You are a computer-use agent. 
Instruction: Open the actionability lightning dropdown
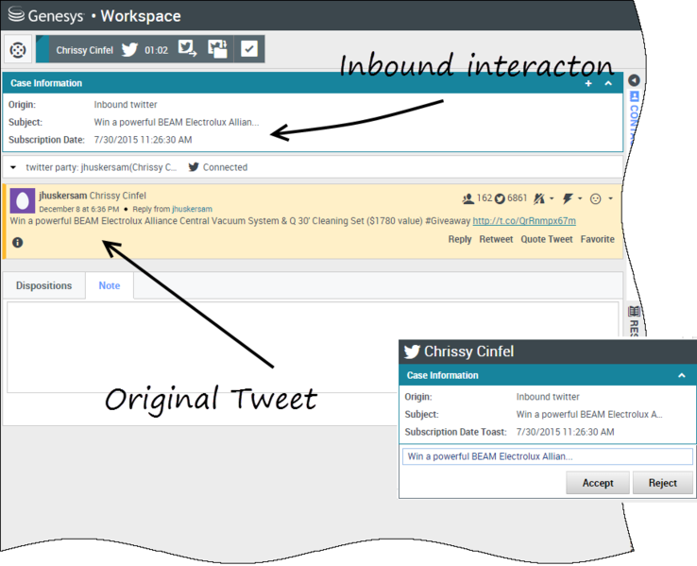point(572,199)
